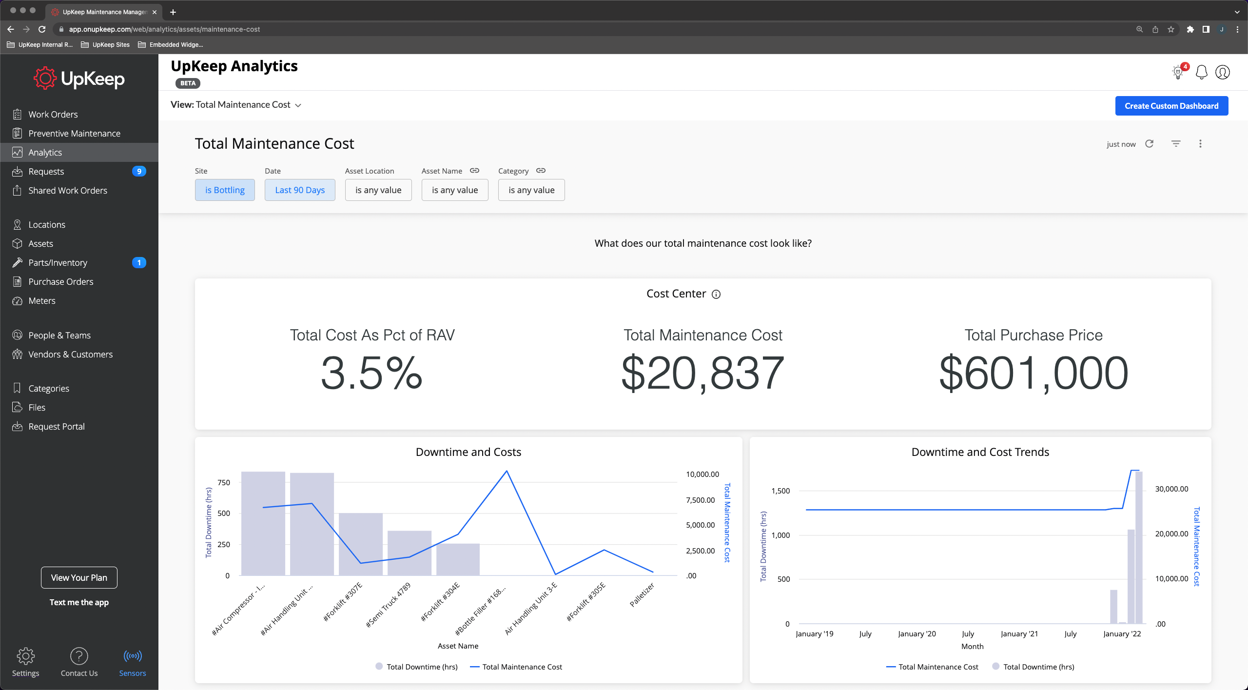Refresh the Total Maintenance Cost report
This screenshot has width=1248, height=690.
click(1150, 144)
